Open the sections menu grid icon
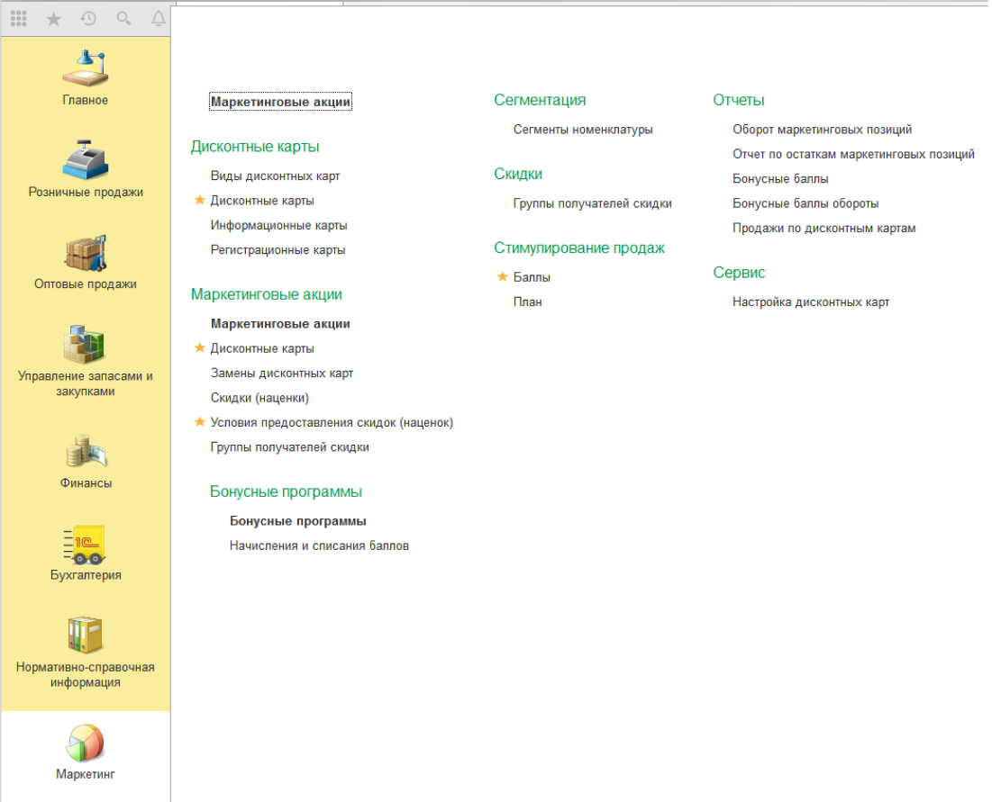 (x=18, y=18)
